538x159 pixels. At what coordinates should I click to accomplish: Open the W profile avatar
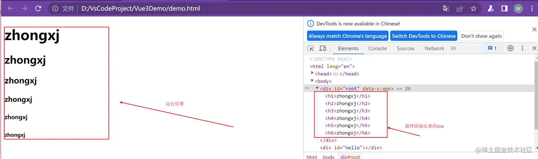click(x=518, y=8)
